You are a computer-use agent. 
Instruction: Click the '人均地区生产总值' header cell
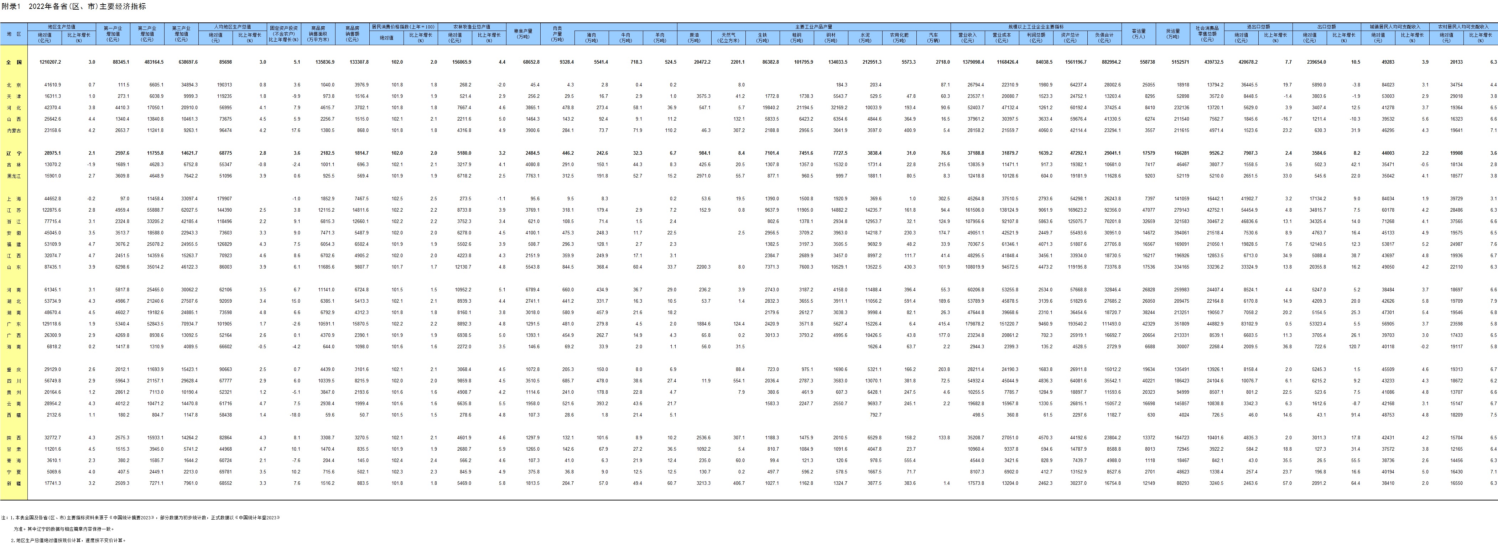click(233, 27)
